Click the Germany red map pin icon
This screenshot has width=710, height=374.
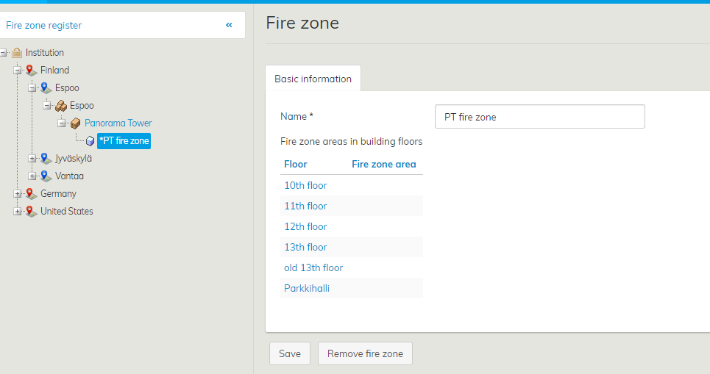click(31, 194)
